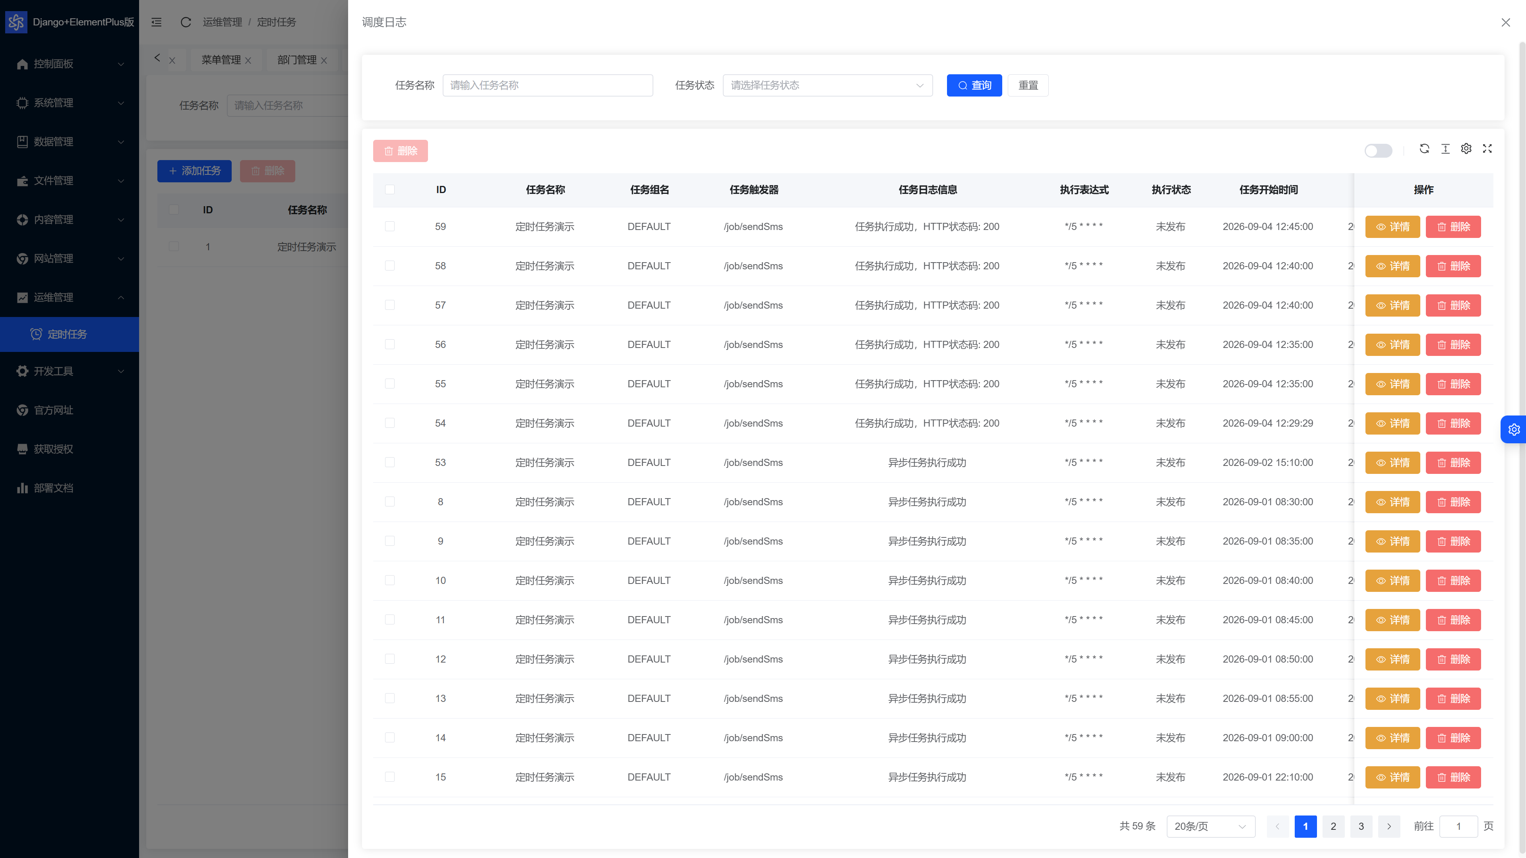Close the 调度日志 drawer

(x=1506, y=23)
